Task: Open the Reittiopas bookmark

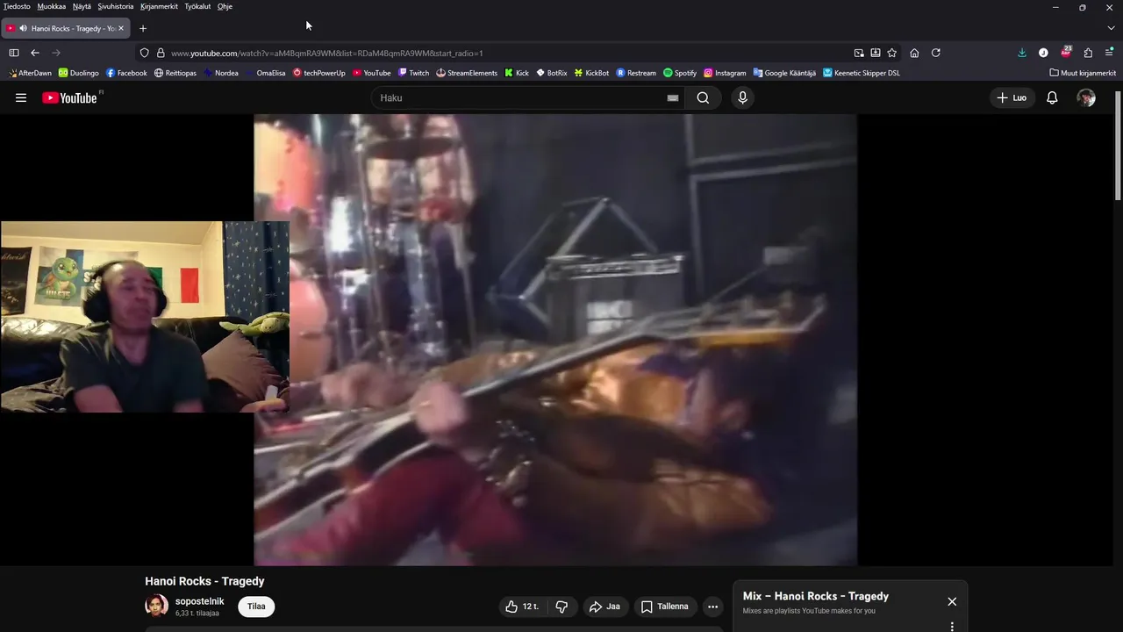Action: pyautogui.click(x=175, y=73)
